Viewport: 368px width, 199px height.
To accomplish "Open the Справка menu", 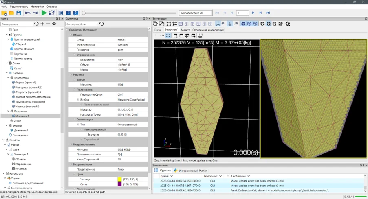I will 52,7.
